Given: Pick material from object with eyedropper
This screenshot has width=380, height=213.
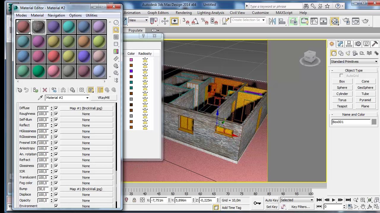Looking at the screenshot, I should [x=40, y=98].
